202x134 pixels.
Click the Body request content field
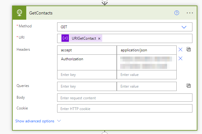(124, 98)
